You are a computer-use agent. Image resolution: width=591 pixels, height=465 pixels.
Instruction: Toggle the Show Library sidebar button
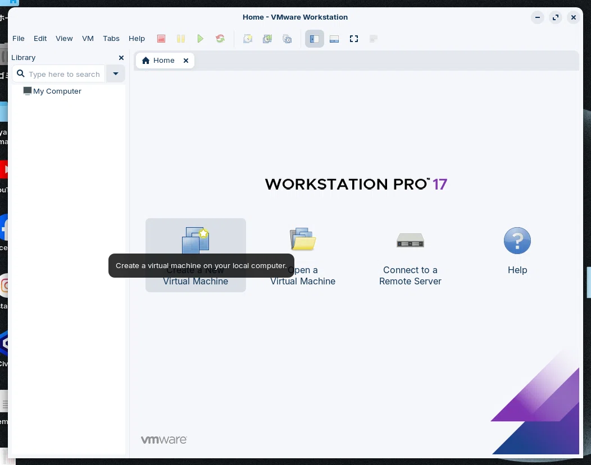pos(315,39)
